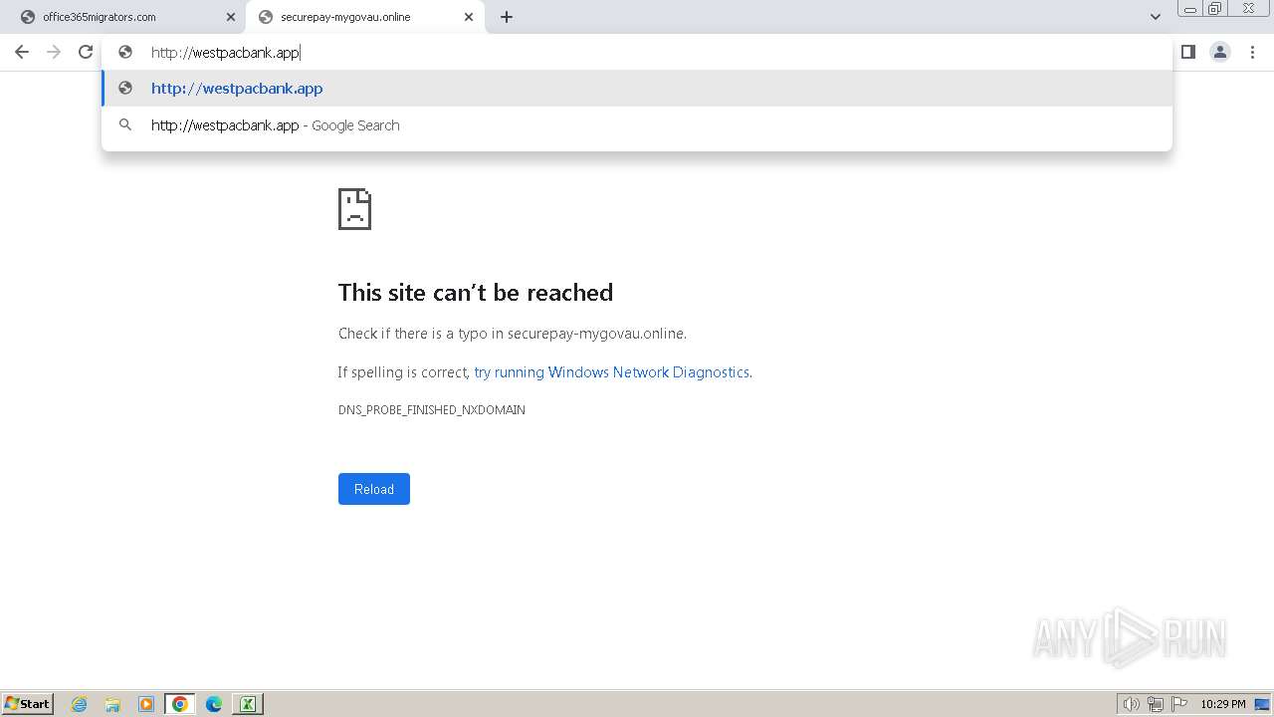
Task: Click globe icon in address bar
Action: click(125, 52)
